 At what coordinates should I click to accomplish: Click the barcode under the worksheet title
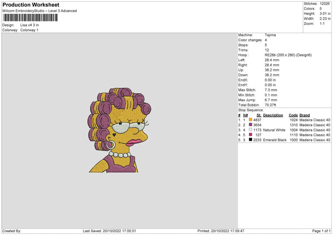(x=31, y=18)
